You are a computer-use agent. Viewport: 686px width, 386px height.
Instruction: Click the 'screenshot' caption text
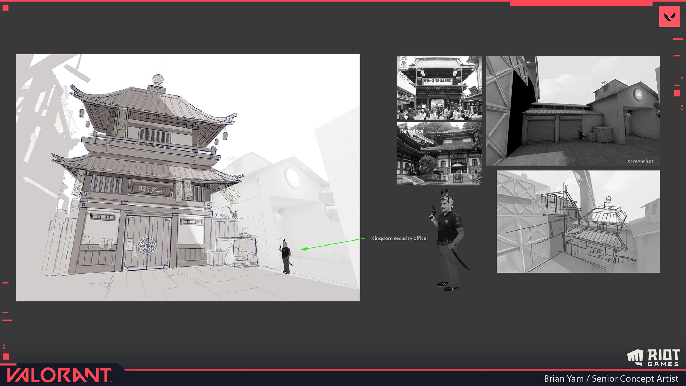click(640, 162)
